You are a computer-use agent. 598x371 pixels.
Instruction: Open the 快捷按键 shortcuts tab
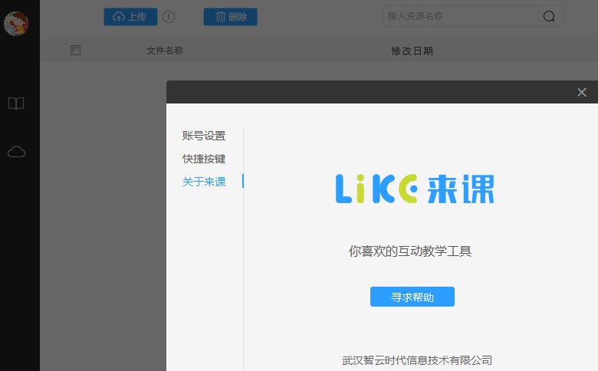point(204,159)
